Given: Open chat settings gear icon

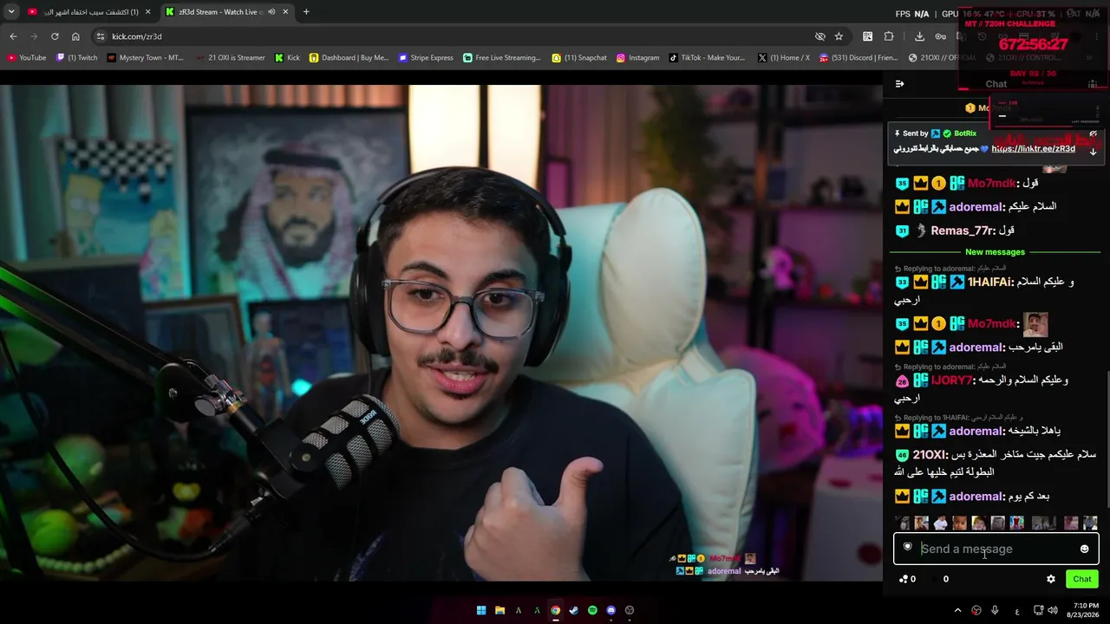Looking at the screenshot, I should coord(1051,579).
